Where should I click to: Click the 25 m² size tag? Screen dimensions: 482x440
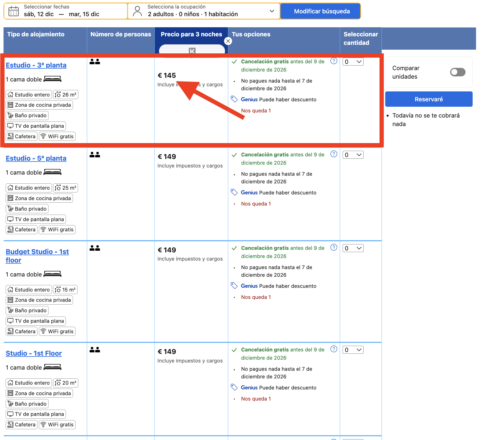(x=66, y=188)
